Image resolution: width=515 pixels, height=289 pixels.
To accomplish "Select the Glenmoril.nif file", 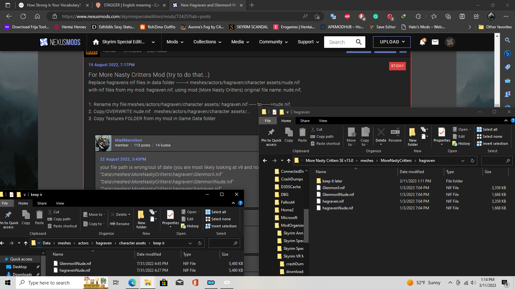I will tap(333, 188).
